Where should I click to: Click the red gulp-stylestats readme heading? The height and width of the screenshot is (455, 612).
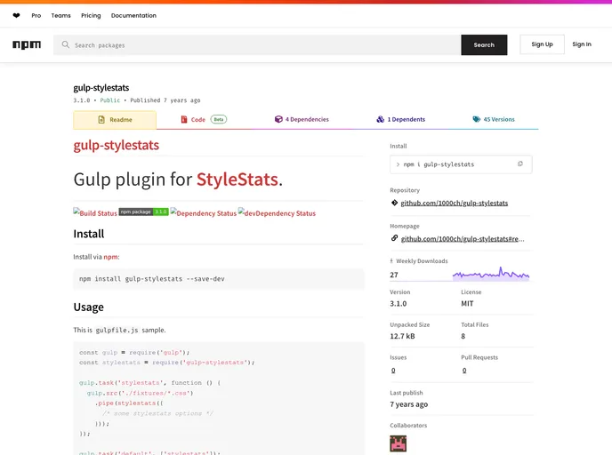(117, 145)
